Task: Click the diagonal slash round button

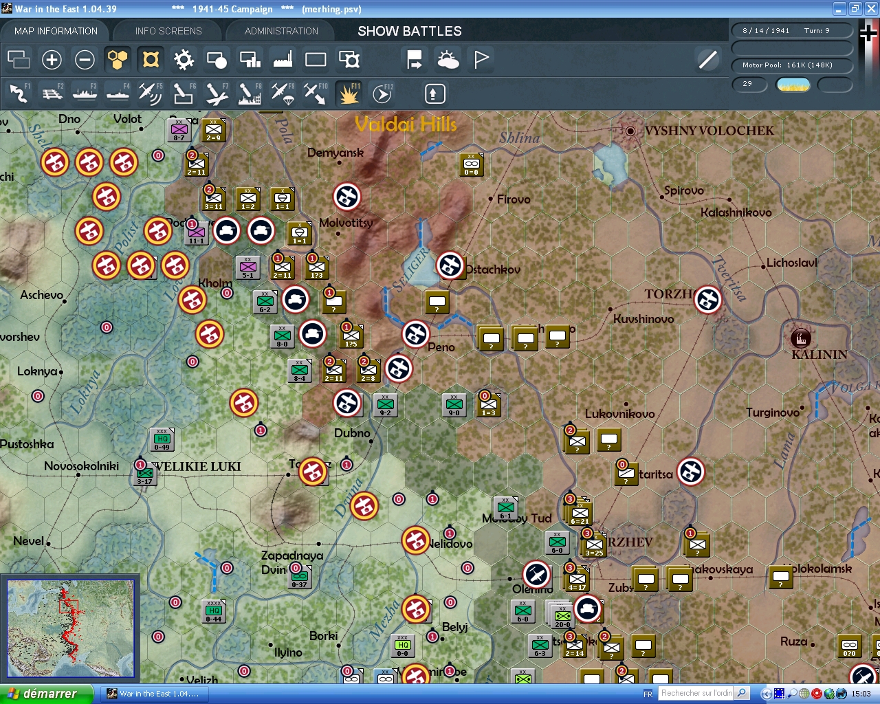Action: [x=707, y=60]
